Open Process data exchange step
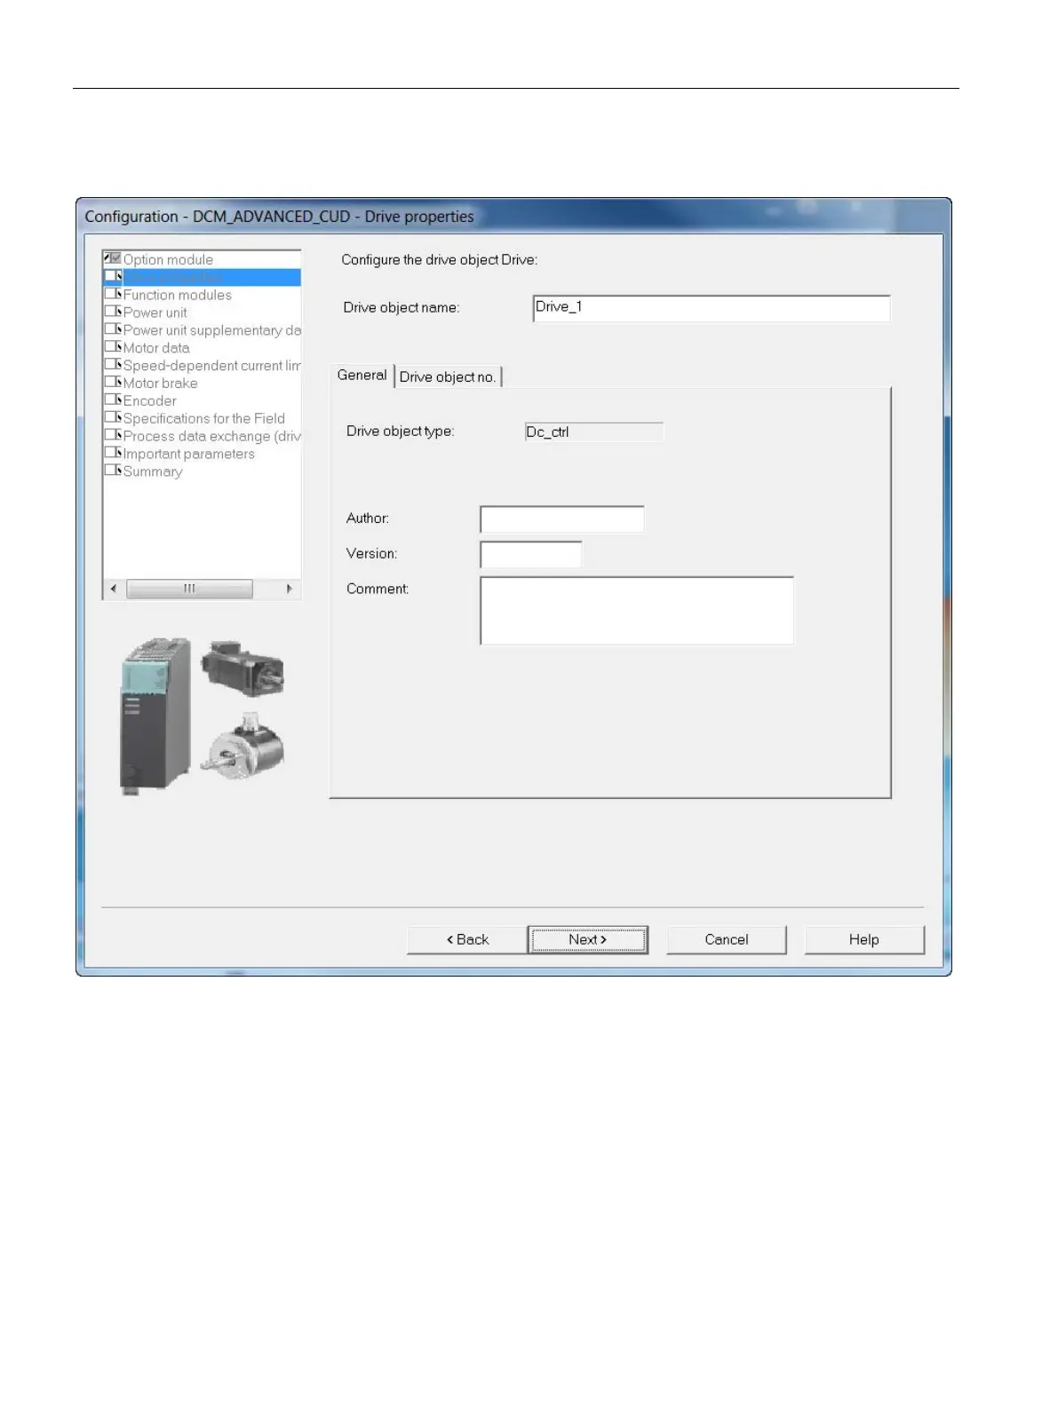 211,436
